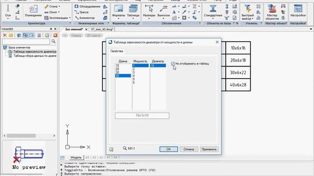Open the Стена dropdown arrow
The height and width of the screenshot is (176, 314).
[59, 6]
